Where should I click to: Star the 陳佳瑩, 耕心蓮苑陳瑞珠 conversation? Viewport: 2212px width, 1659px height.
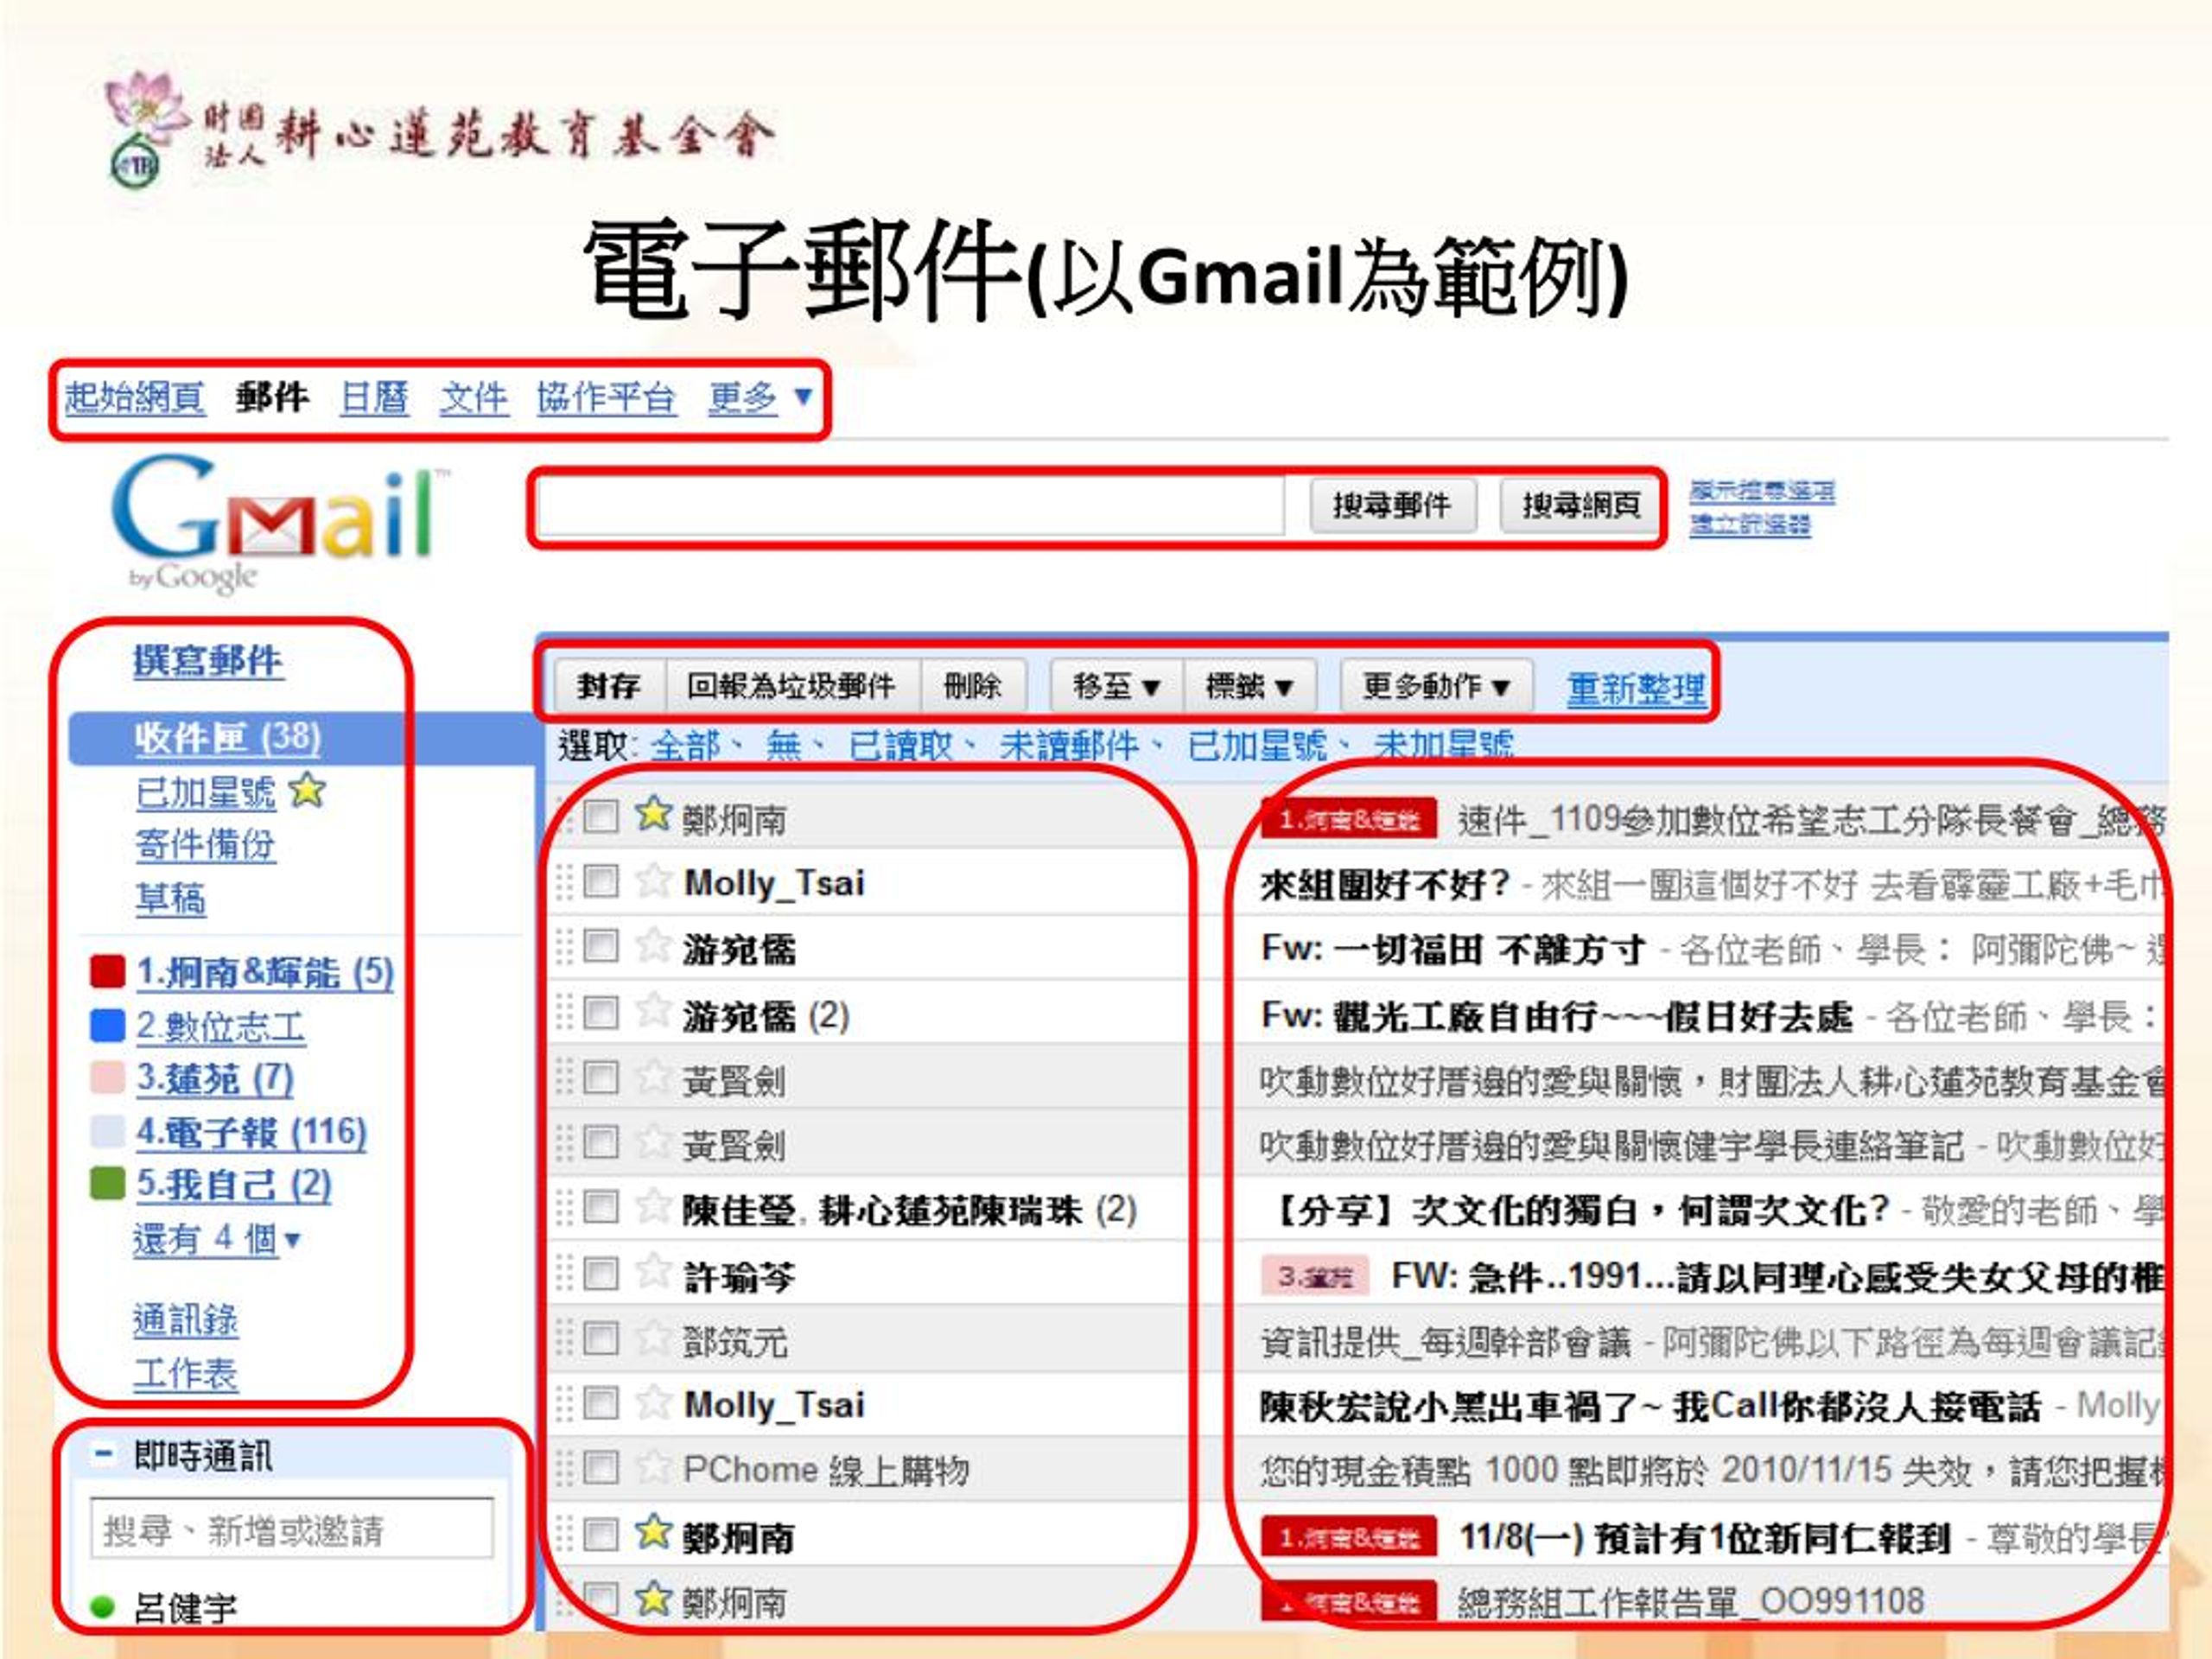(653, 1207)
